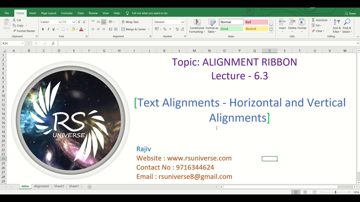Expand the formula bar
The height and width of the screenshot is (202, 360).
coord(358,43)
